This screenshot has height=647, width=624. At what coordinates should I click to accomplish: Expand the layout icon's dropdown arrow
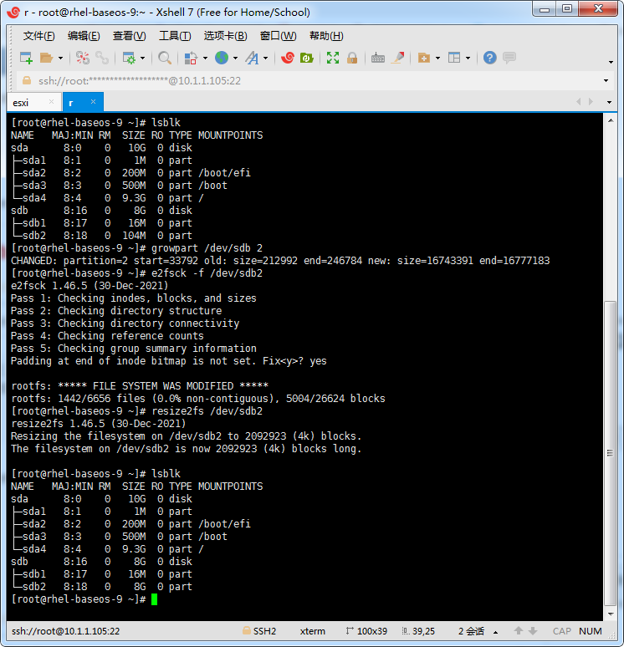tap(468, 59)
